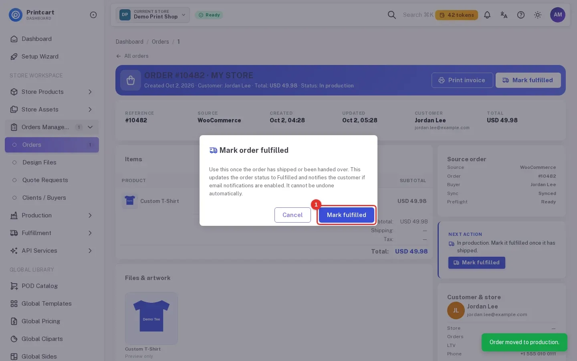Cancel the Mark order fulfilled dialog
This screenshot has width=577, height=361.
(x=293, y=215)
